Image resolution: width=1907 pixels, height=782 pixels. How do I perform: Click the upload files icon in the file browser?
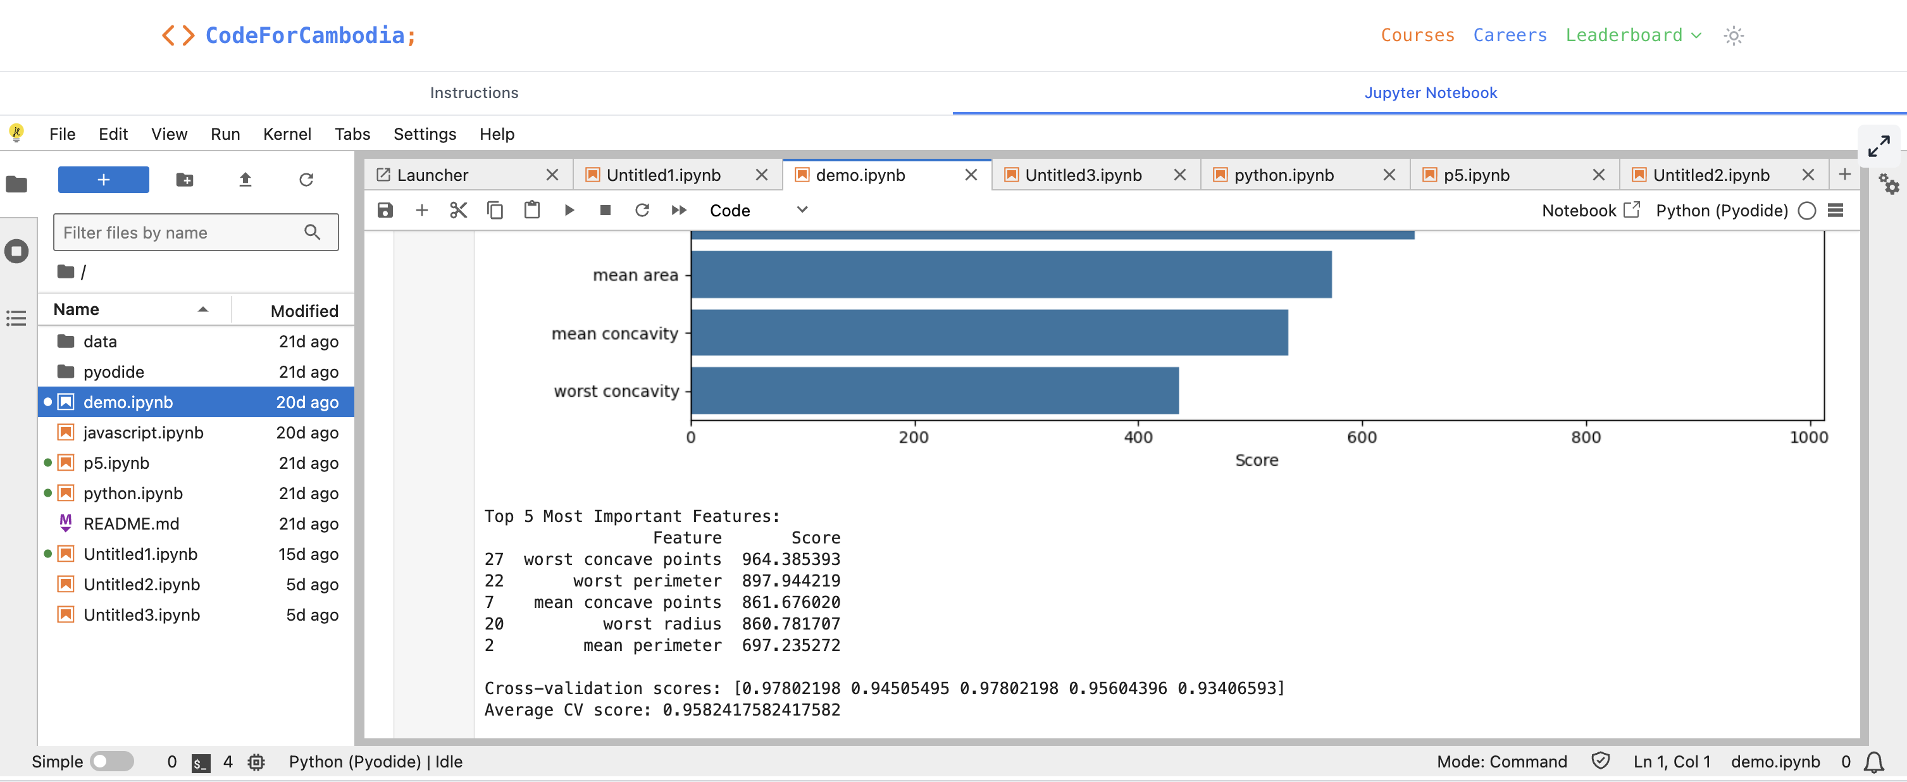click(x=245, y=180)
